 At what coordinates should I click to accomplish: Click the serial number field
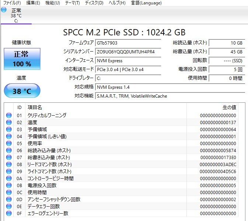(x=128, y=52)
